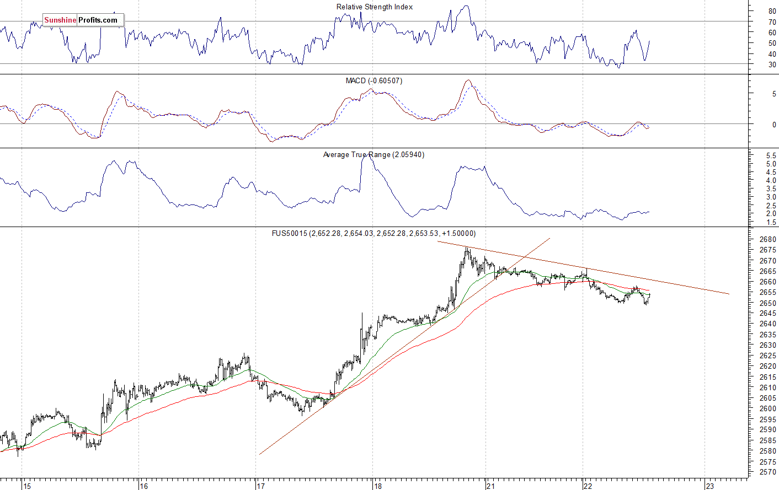Select date label 17 on time axis
The height and width of the screenshot is (490, 779).
click(261, 486)
